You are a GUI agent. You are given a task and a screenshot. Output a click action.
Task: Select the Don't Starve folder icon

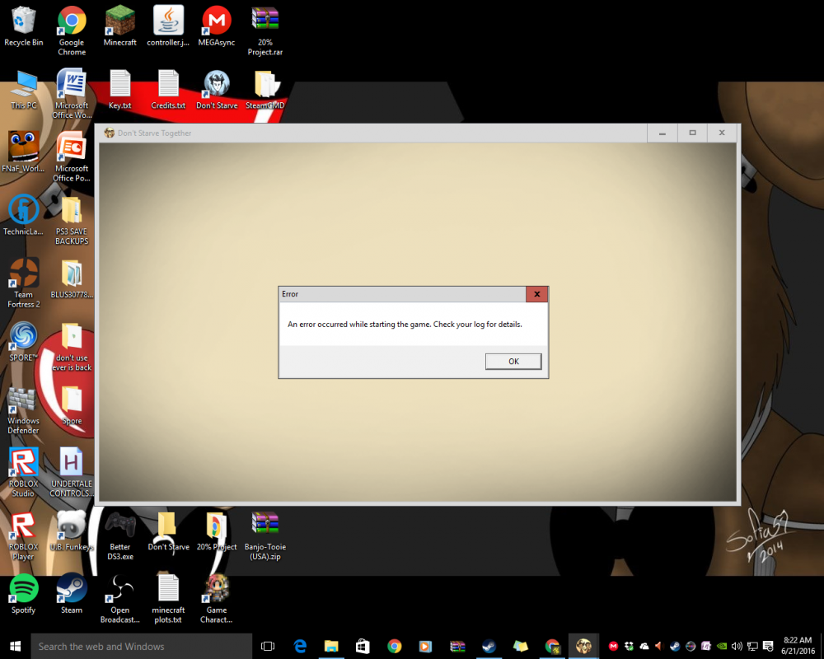(168, 530)
